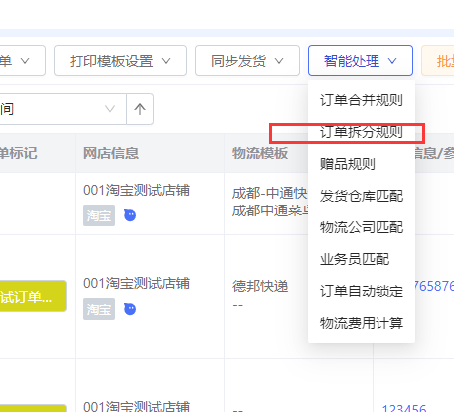Open 发货仓库匹配 menu item

362,196
